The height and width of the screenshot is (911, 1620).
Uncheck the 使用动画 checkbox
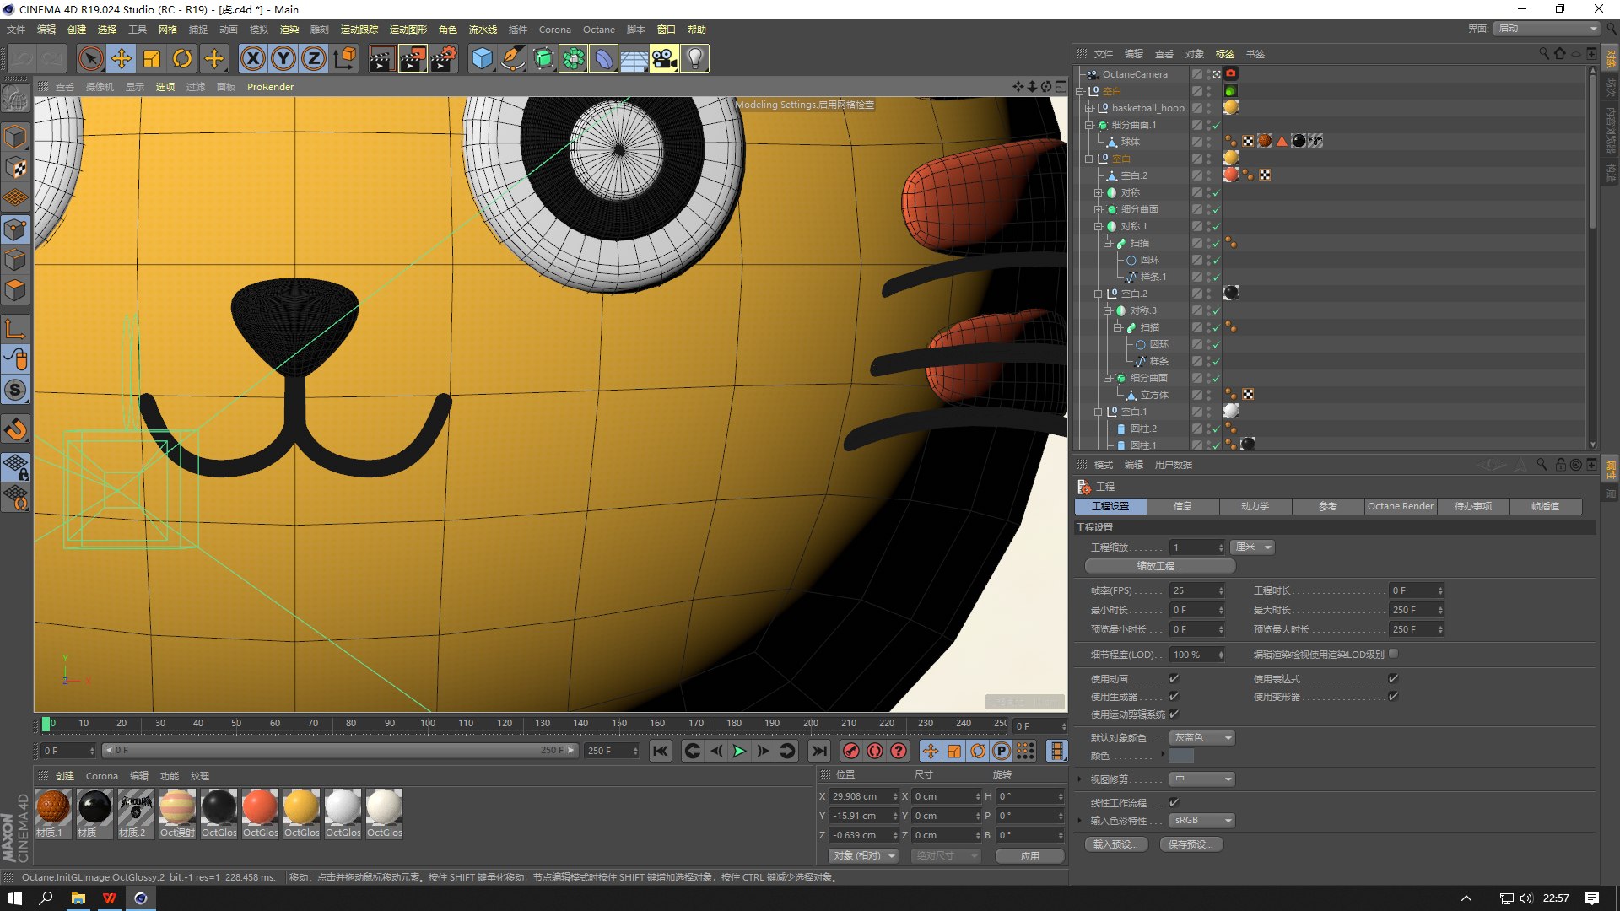click(x=1174, y=678)
